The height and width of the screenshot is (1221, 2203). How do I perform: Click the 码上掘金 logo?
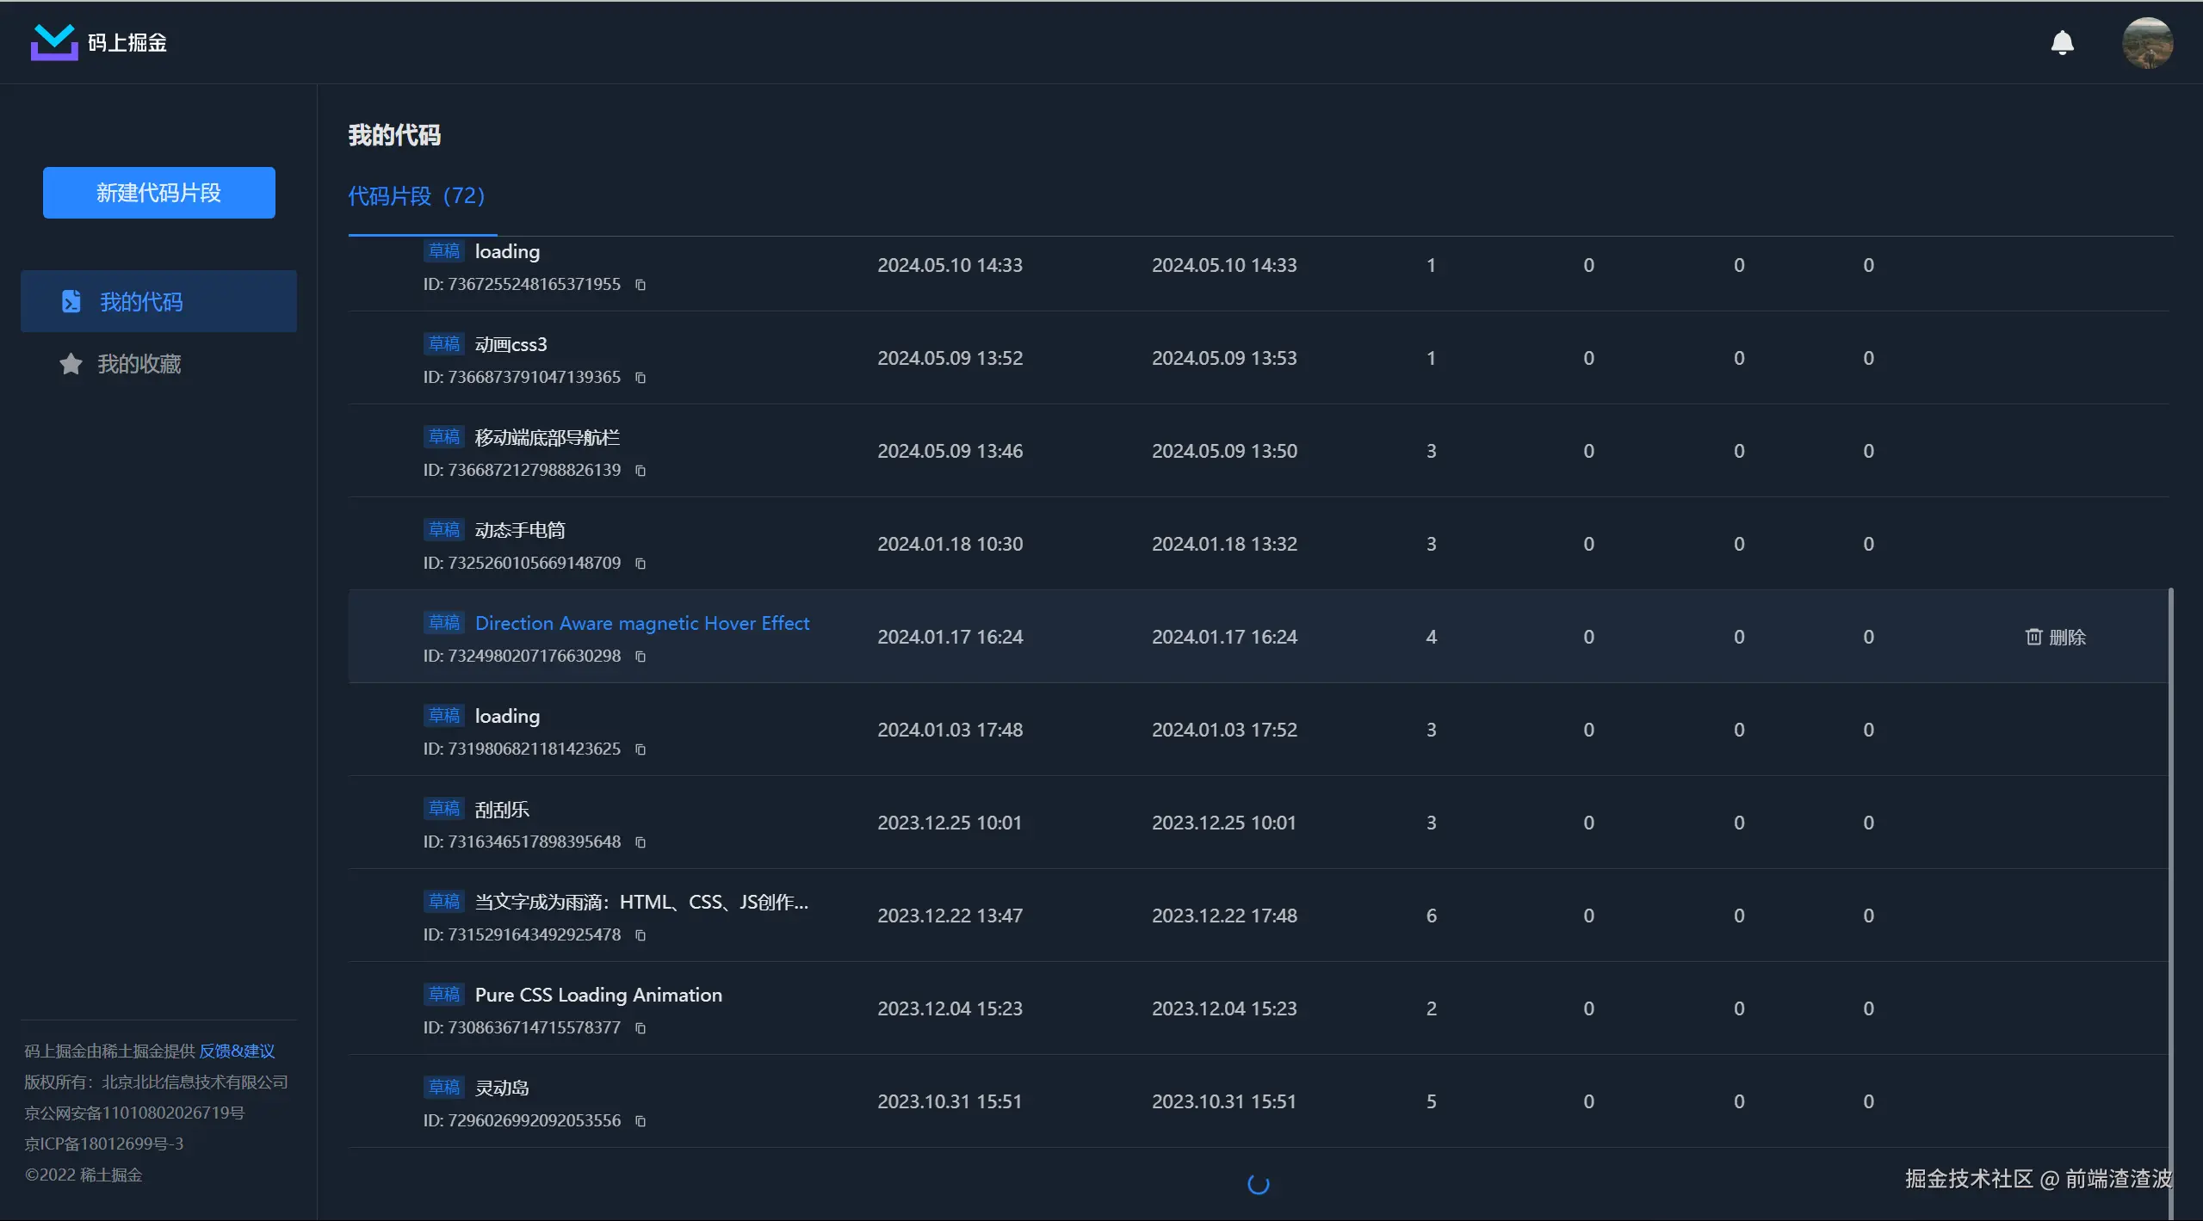click(99, 42)
